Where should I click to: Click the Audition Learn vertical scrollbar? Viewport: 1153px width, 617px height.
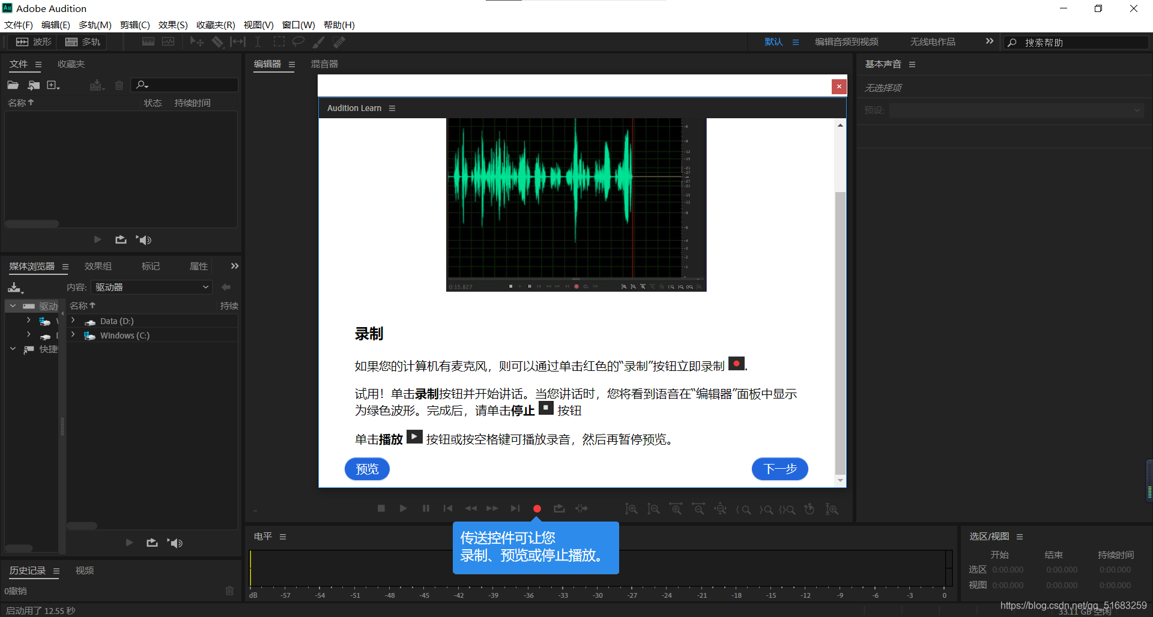[840, 333]
